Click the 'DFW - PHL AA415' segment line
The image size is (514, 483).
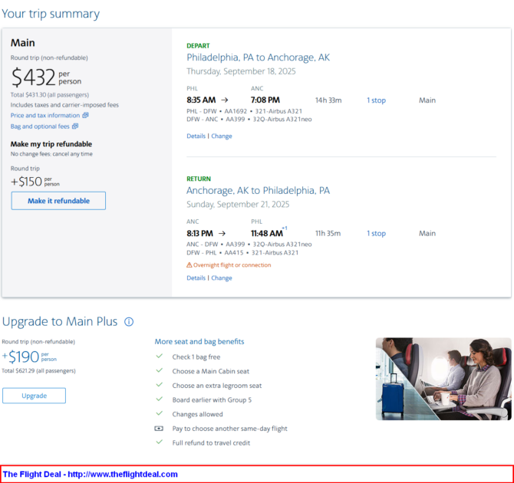[242, 253]
